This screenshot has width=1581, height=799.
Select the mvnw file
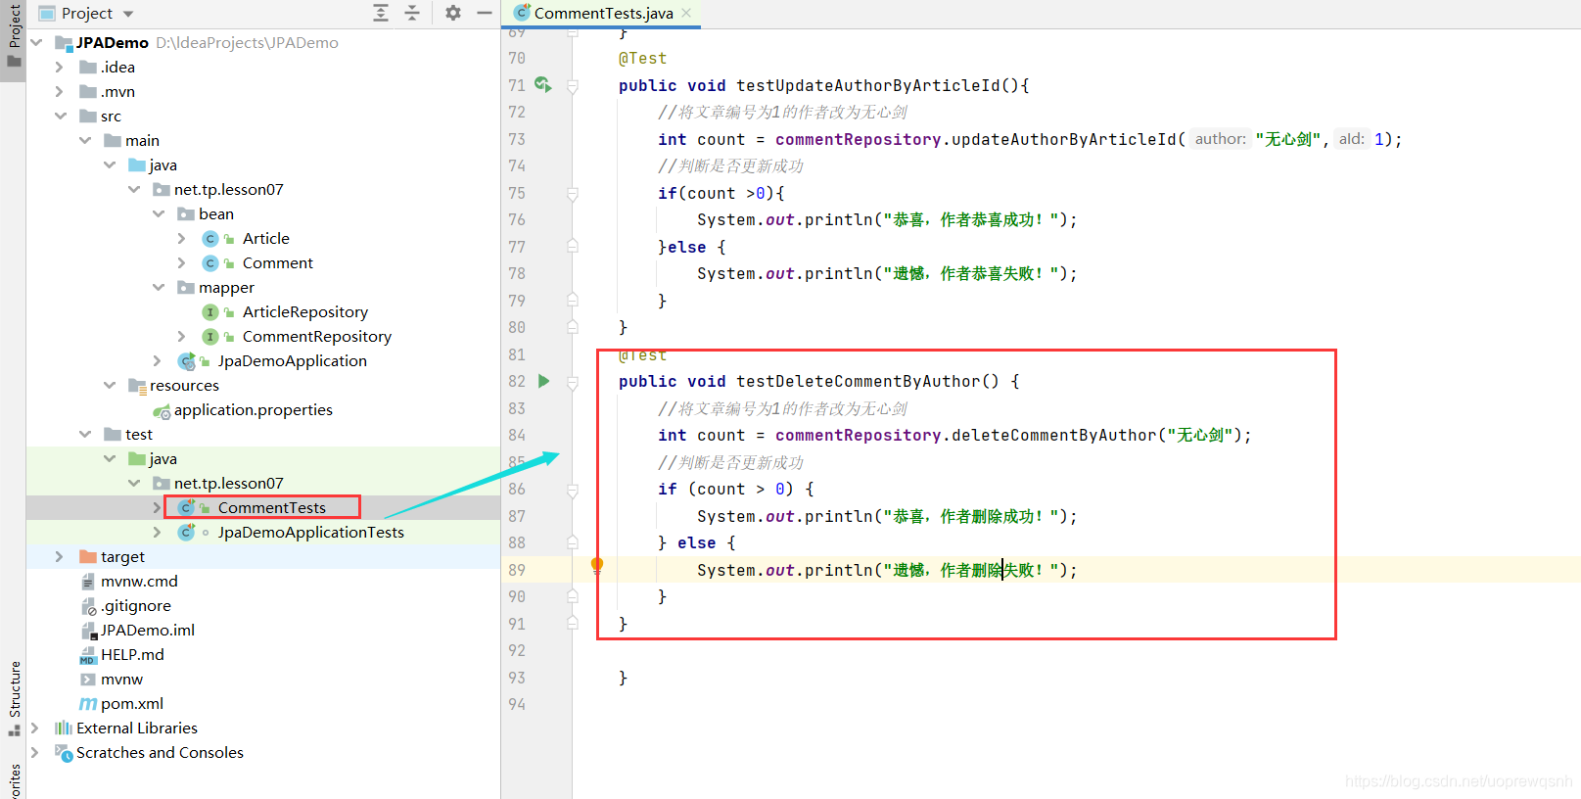(121, 679)
